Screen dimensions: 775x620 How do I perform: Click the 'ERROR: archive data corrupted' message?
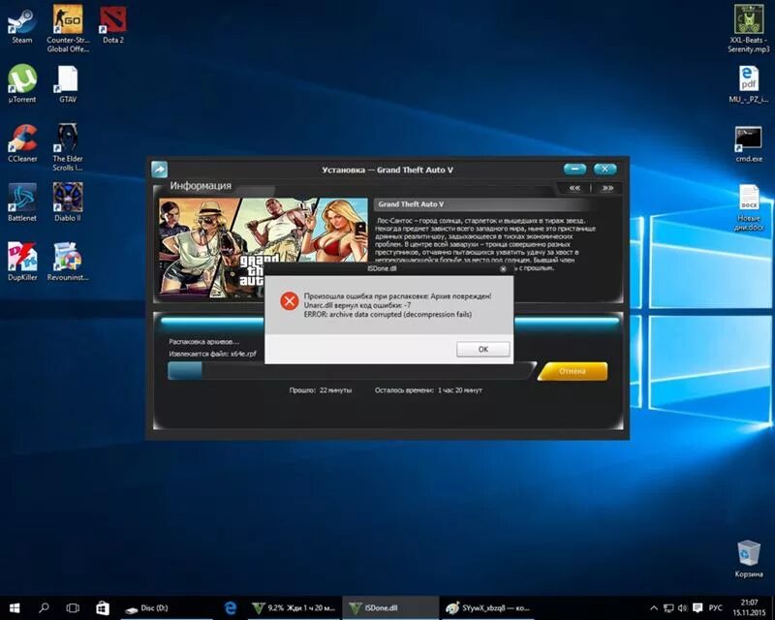coord(387,315)
